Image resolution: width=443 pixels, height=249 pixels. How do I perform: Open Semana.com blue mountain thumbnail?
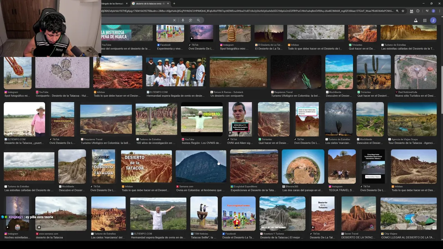click(x=201, y=166)
